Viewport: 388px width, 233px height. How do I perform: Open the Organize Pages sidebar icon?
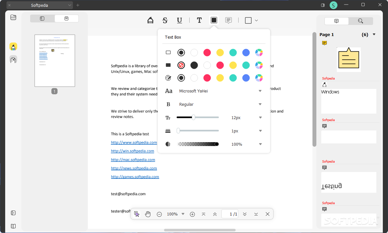point(13,60)
